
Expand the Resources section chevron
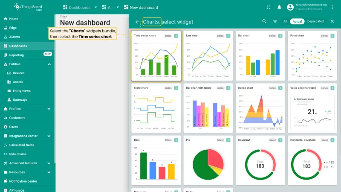point(49,172)
